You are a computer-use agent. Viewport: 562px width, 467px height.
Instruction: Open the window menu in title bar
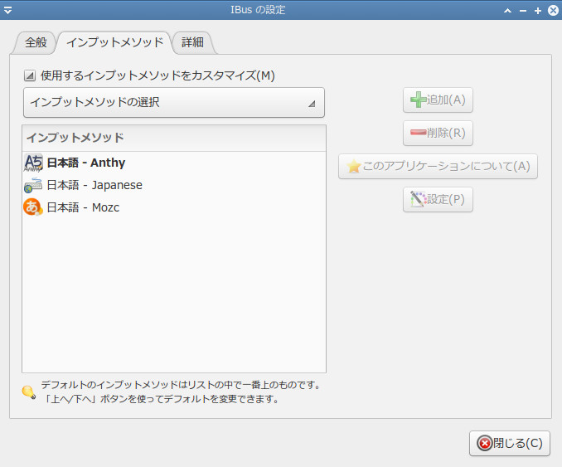(x=8, y=10)
